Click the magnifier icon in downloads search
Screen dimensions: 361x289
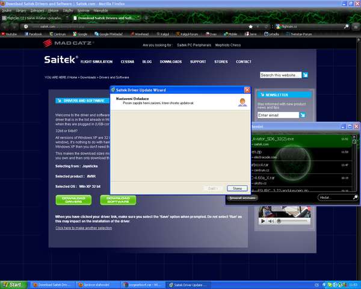(355, 197)
